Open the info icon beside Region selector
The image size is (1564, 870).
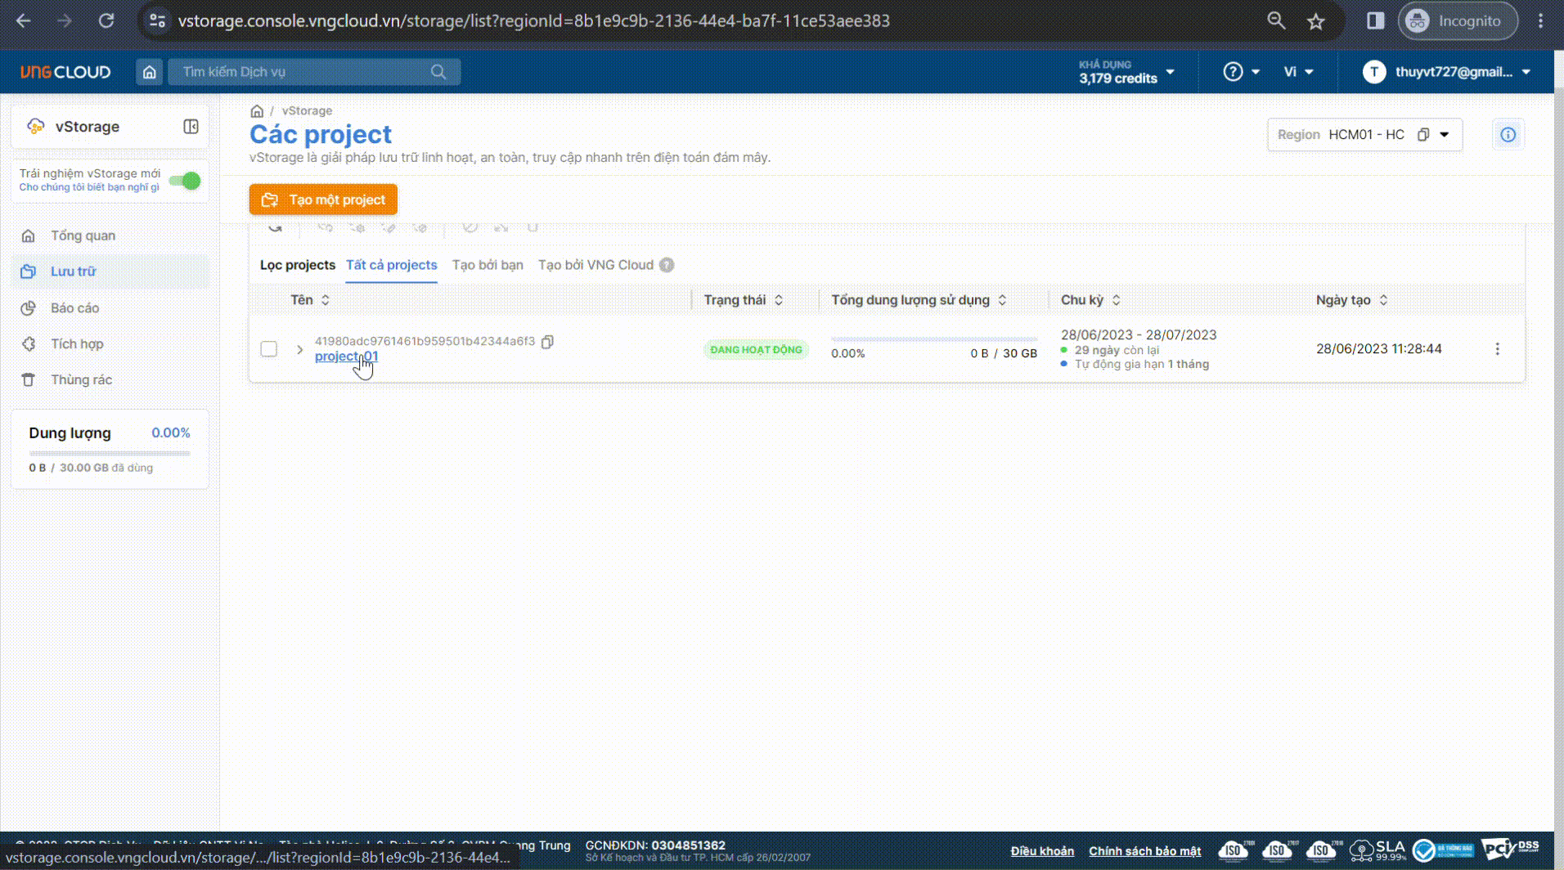pos(1507,135)
